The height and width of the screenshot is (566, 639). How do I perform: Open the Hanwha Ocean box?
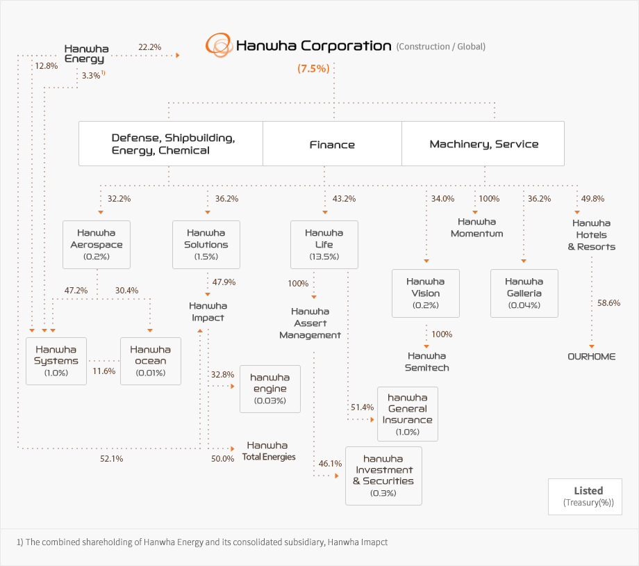pos(150,361)
